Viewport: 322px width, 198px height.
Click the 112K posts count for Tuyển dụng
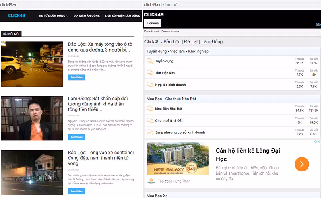tap(314, 63)
